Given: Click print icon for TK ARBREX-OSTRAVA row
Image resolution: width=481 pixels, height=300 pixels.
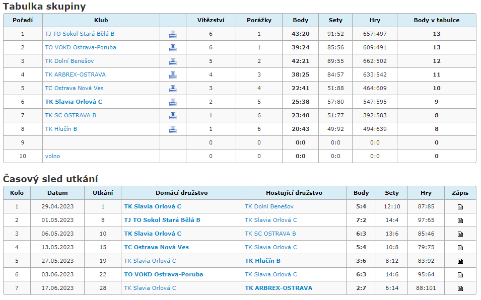Looking at the screenshot, I should point(173,75).
